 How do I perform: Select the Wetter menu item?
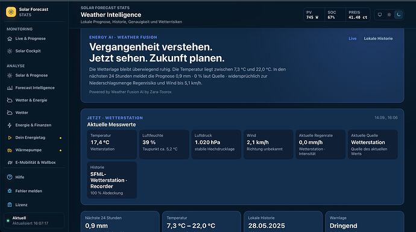coord(34,113)
